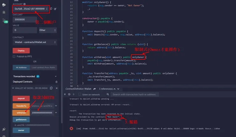The image size is (236, 137).
Task: Click the Deployed Contracts label
Action: [x=23, y=82]
